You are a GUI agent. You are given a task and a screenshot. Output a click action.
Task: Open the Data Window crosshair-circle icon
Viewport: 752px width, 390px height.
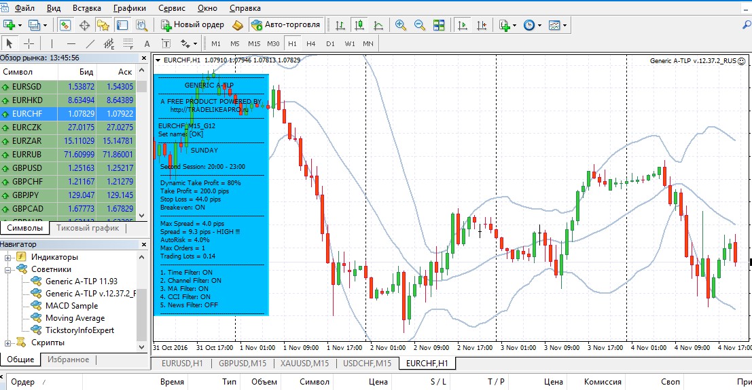pyautogui.click(x=84, y=25)
